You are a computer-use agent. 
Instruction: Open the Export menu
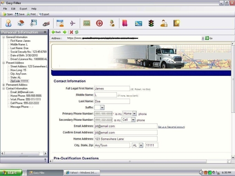23,8
